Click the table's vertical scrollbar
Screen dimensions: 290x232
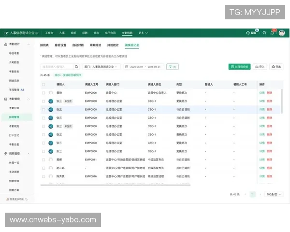point(282,101)
